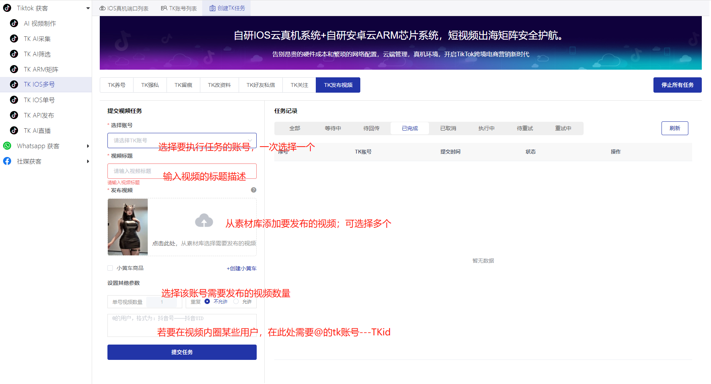This screenshot has width=711, height=384.
Task: Select TK AI采集 in the sidebar
Action: [38, 39]
